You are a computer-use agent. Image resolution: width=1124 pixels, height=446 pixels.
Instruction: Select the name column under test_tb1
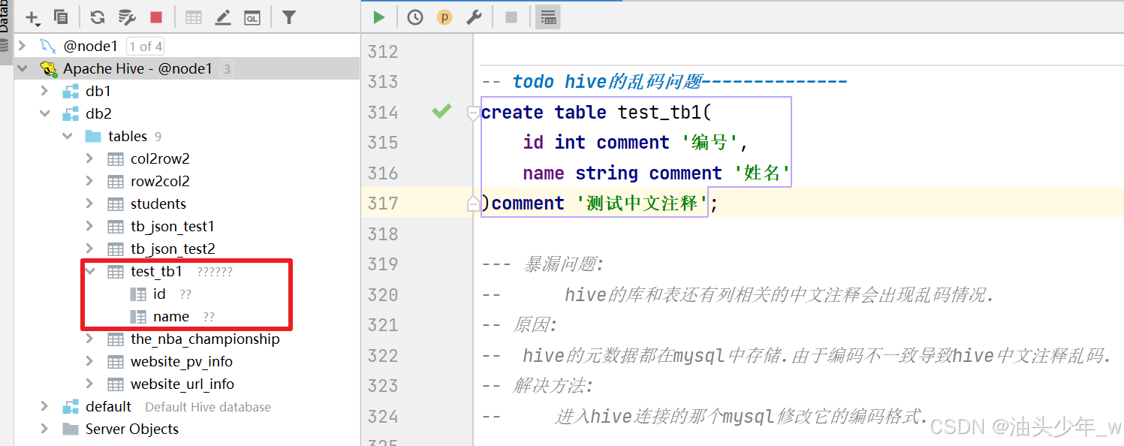[x=170, y=316]
